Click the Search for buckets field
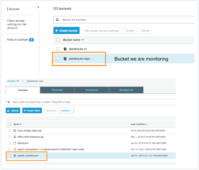This screenshot has width=199, height=170. (126, 20)
